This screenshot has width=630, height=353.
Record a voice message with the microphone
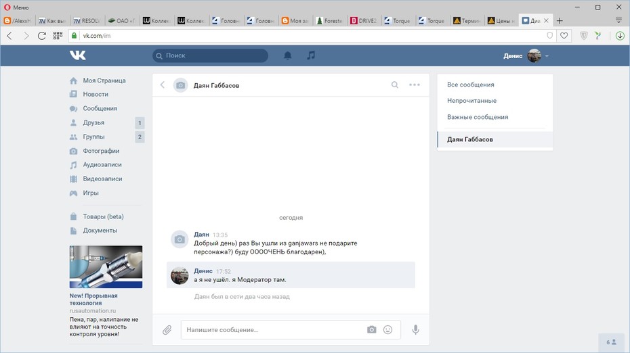[415, 330]
